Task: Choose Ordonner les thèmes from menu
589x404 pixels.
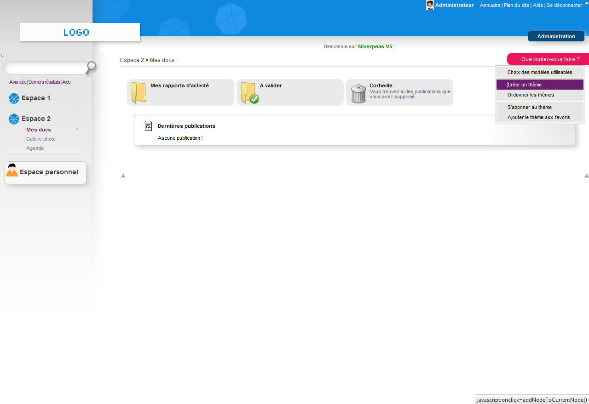Action: (x=531, y=95)
